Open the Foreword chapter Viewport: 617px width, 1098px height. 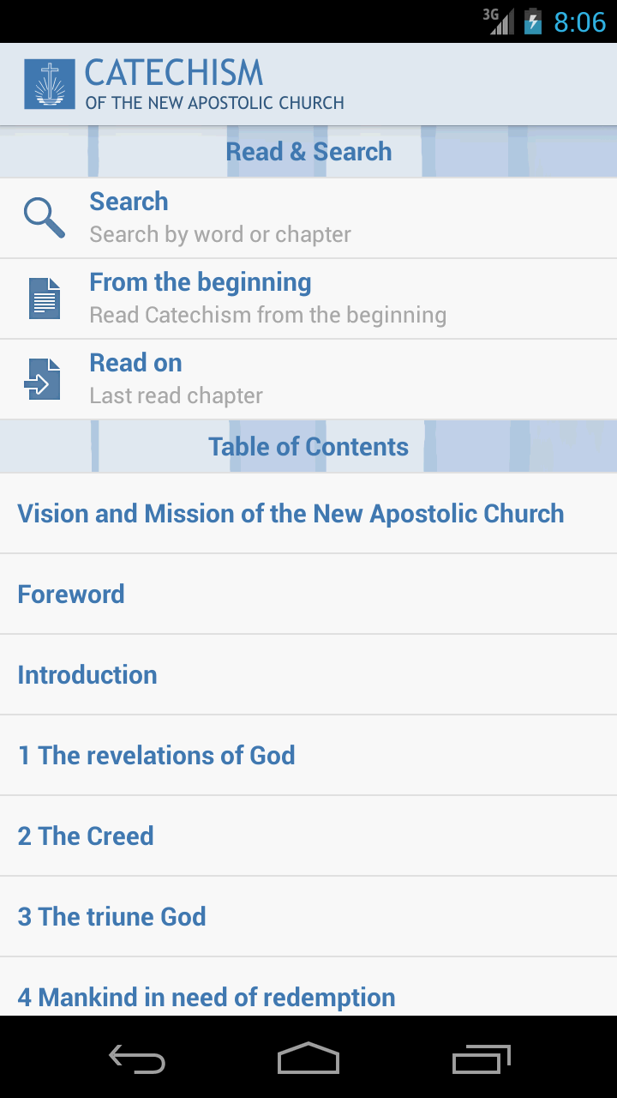point(308,594)
